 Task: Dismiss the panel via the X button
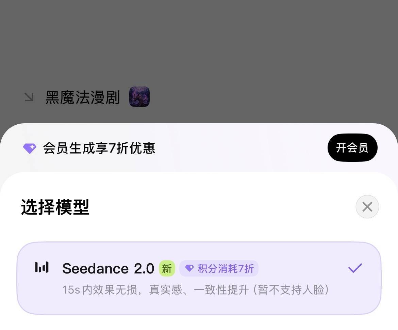367,207
